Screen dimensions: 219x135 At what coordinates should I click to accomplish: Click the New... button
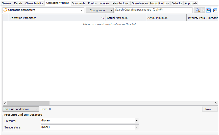[x=210, y=109]
